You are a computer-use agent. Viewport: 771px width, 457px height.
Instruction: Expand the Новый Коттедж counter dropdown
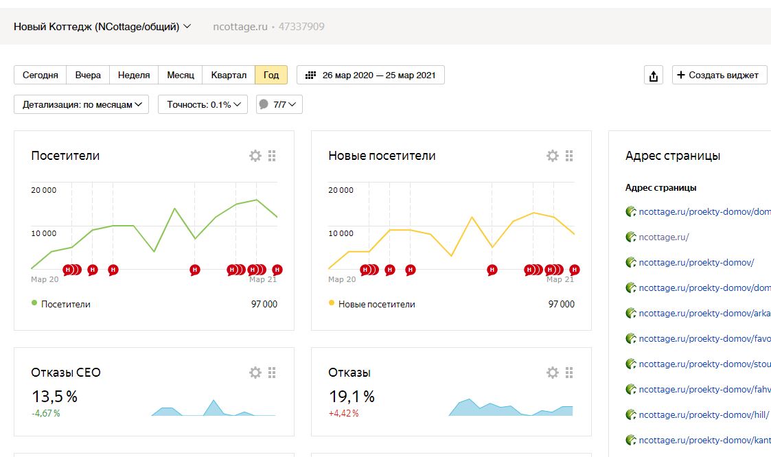click(102, 27)
